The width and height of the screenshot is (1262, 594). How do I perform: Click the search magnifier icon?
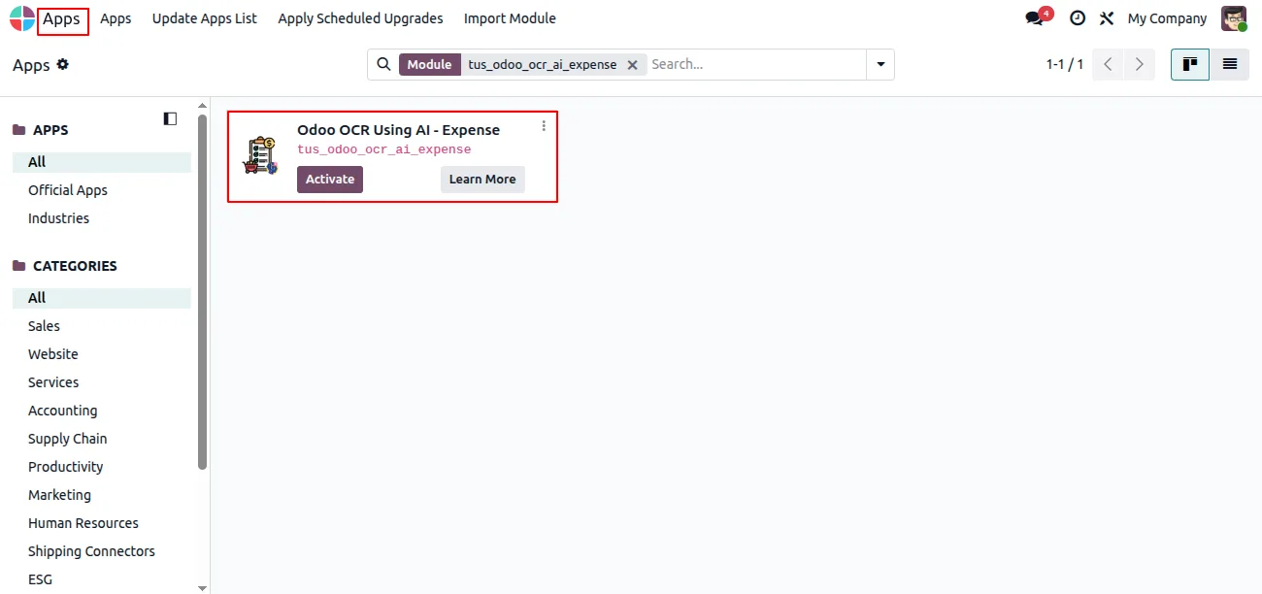coord(383,64)
